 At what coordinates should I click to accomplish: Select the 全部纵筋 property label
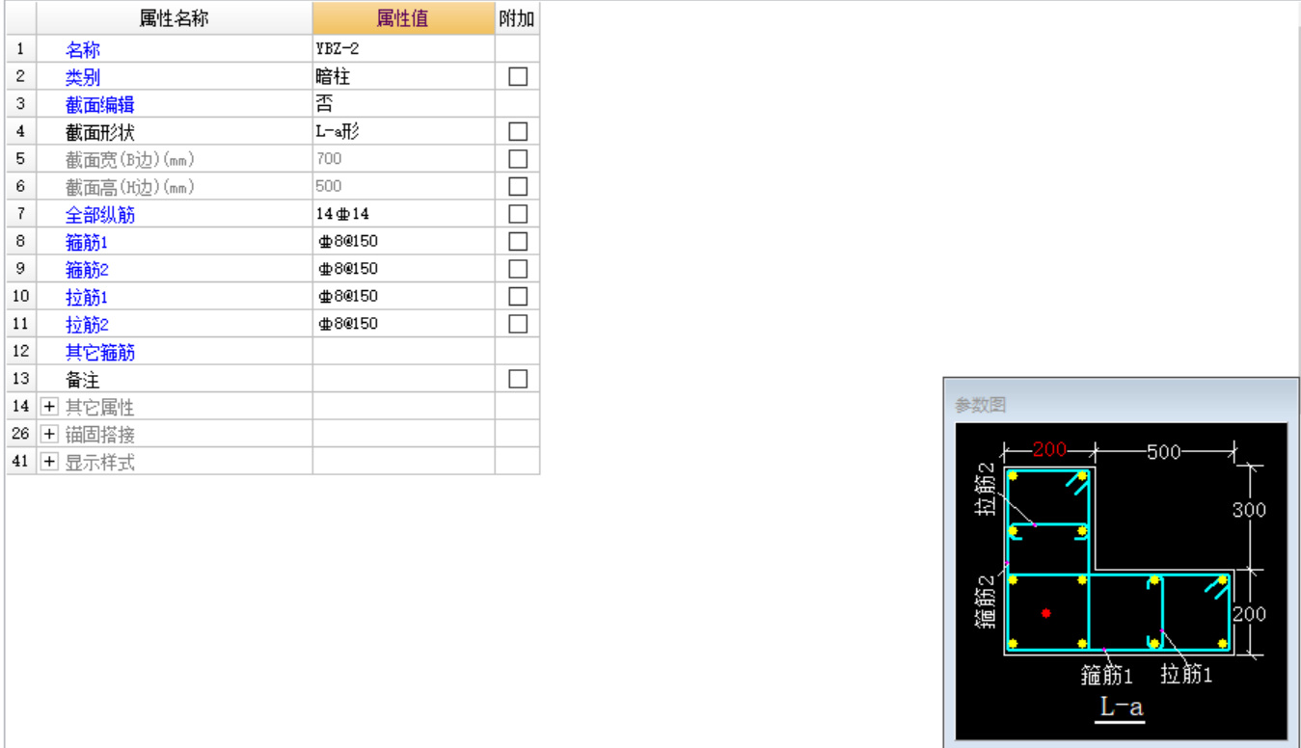tap(100, 215)
